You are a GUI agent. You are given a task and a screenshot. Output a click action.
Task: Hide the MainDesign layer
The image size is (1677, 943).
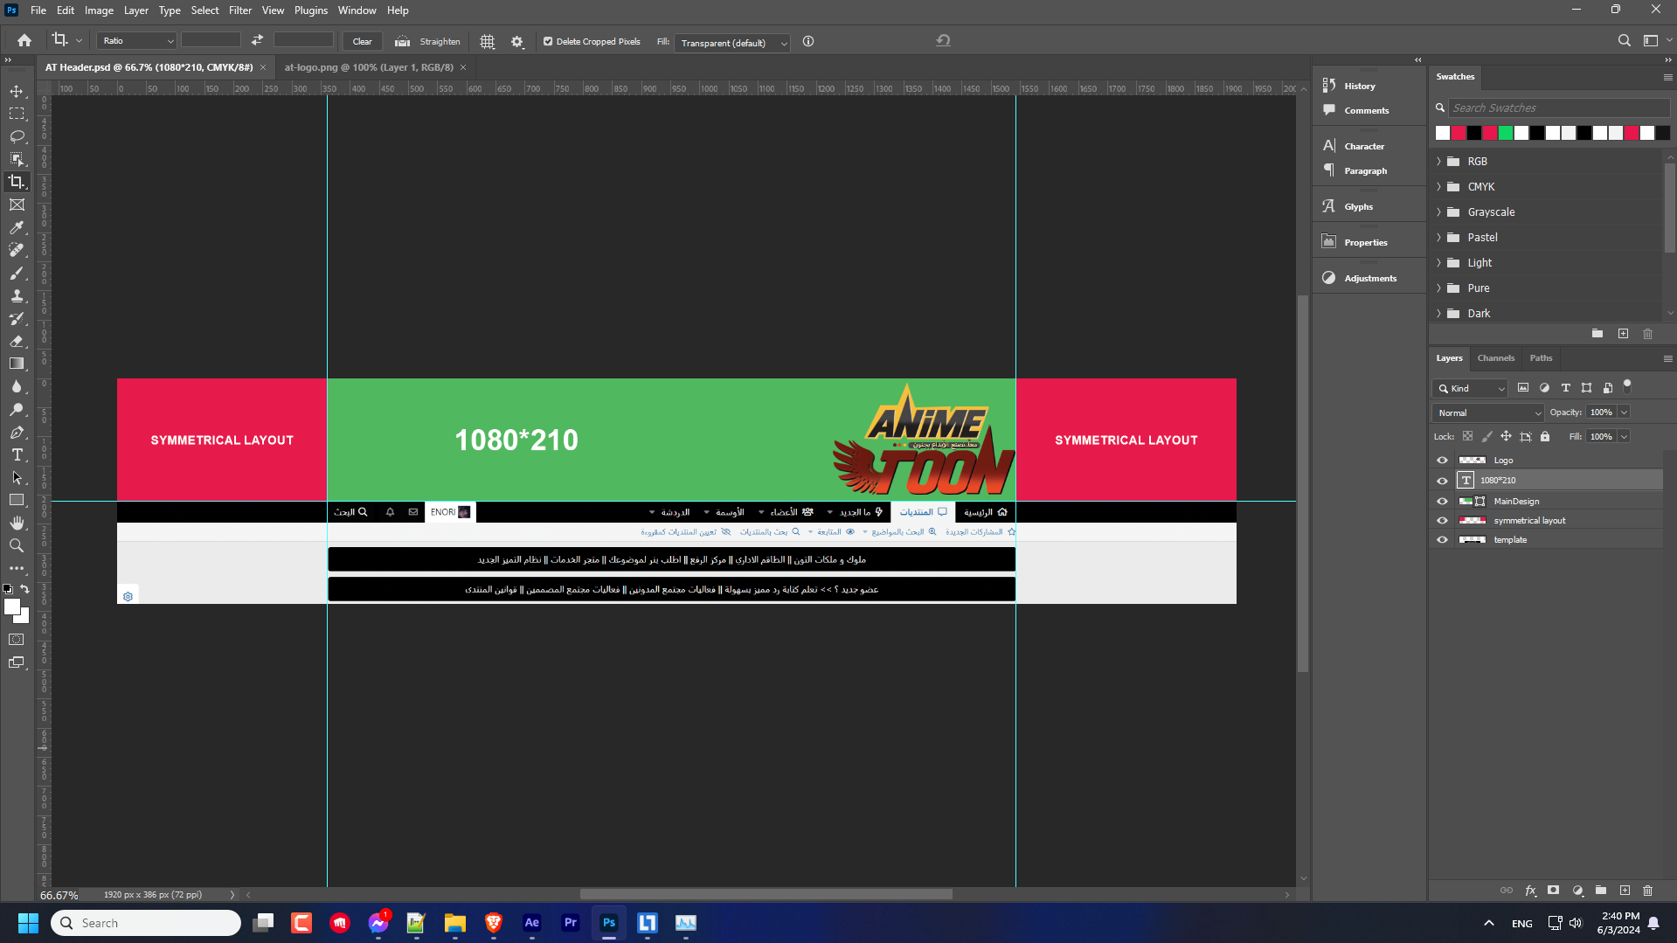1442,502
